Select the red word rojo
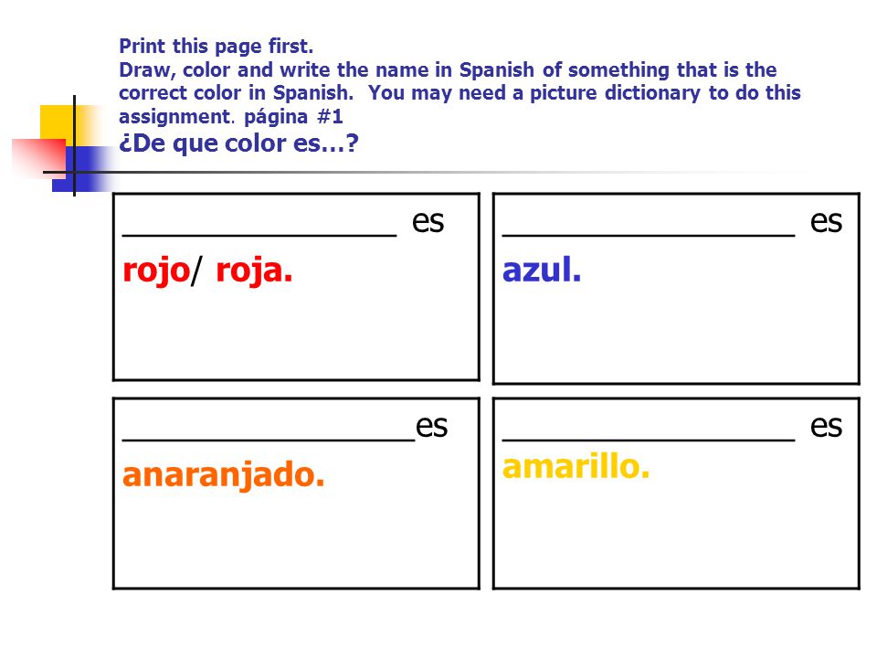 [156, 272]
